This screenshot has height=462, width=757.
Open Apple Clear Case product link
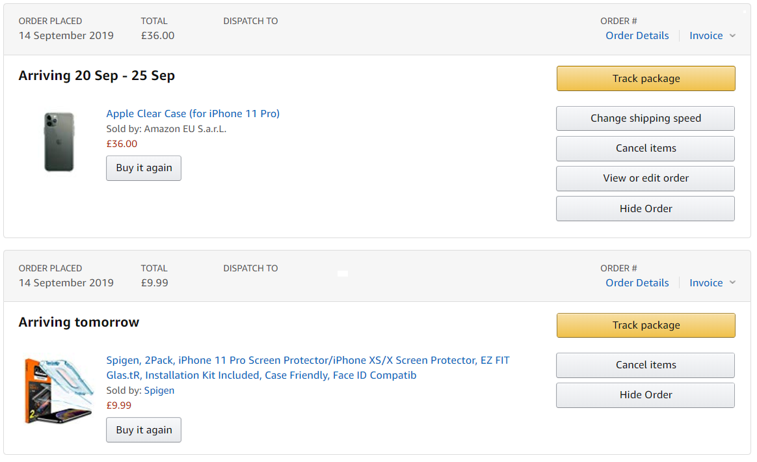pyautogui.click(x=193, y=114)
